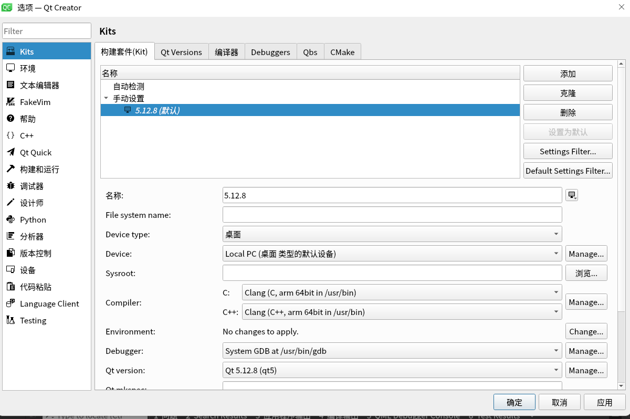Open the Testing settings category
Screen dimensions: 630x419
coord(47,320)
